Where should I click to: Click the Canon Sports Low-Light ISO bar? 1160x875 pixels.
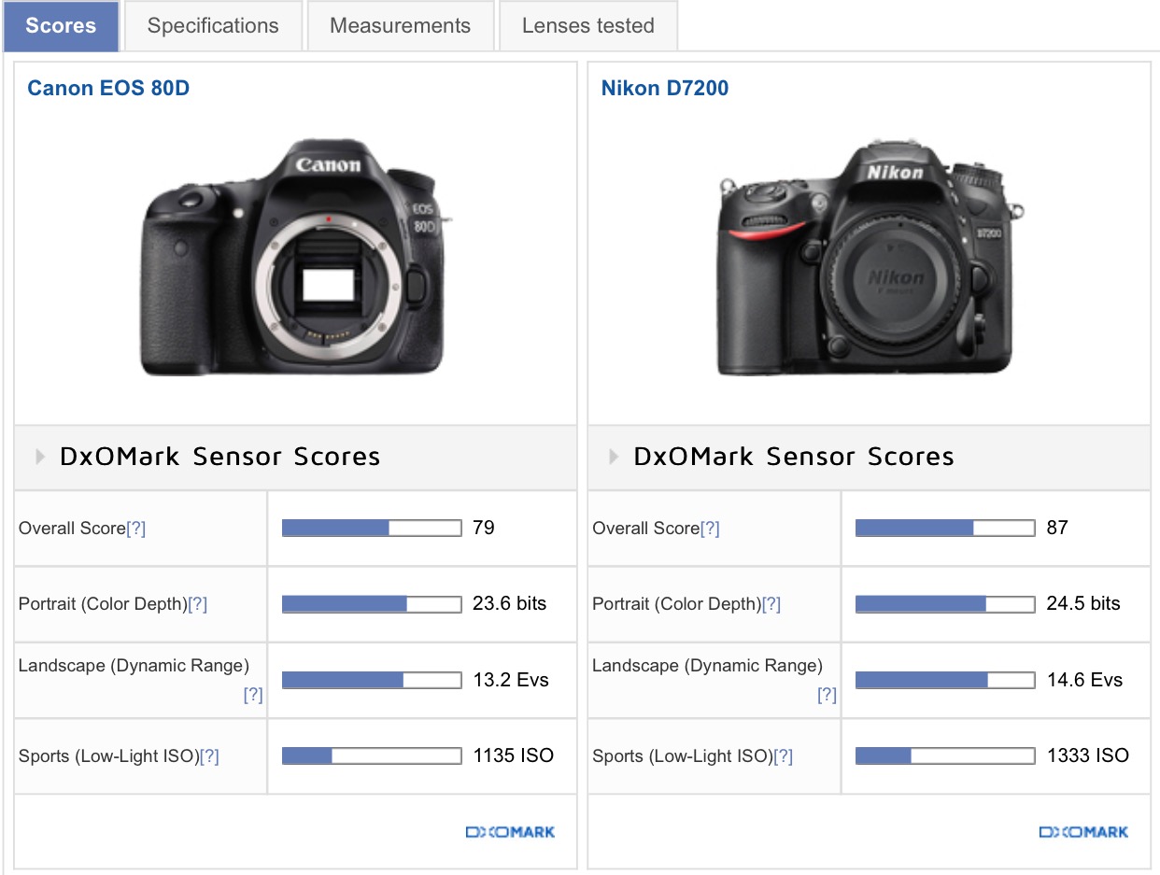[372, 756]
